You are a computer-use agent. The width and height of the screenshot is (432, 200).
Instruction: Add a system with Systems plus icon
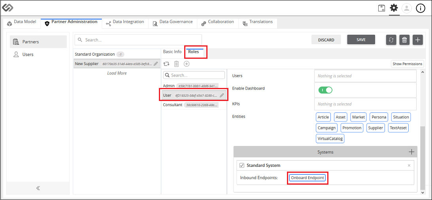(x=411, y=152)
